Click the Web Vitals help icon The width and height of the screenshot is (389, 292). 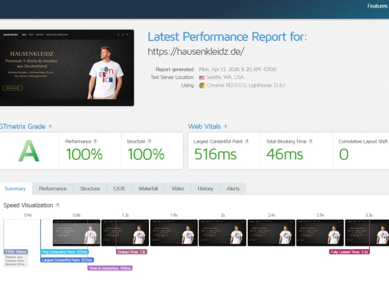[x=226, y=127]
